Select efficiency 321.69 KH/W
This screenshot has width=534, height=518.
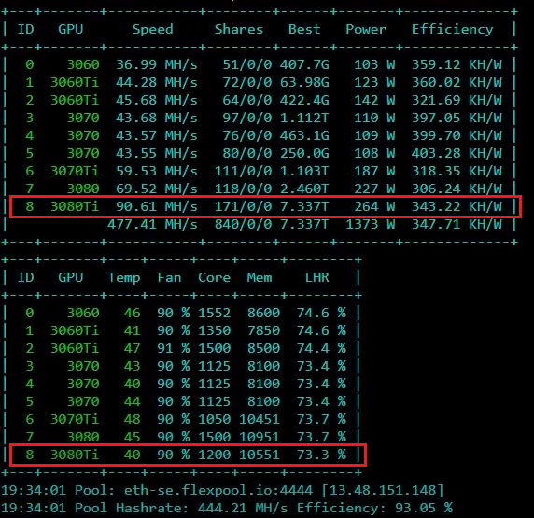coord(457,100)
